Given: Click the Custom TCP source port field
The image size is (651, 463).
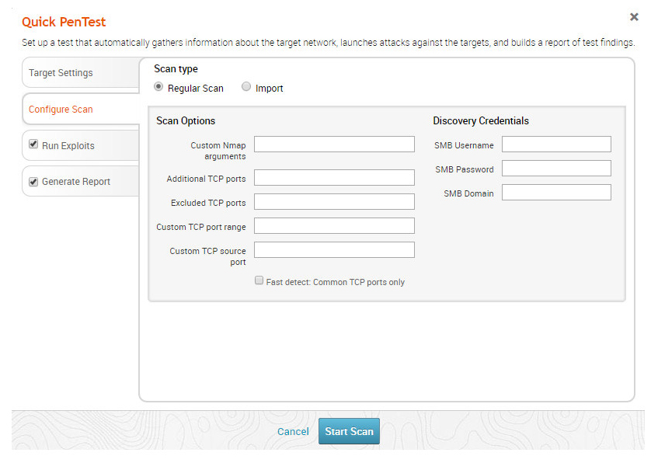Looking at the screenshot, I should (x=334, y=250).
